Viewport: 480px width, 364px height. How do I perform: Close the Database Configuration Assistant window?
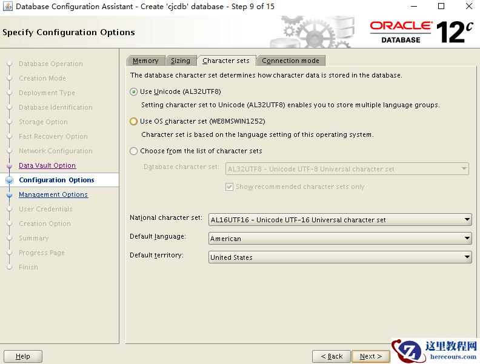[468, 6]
